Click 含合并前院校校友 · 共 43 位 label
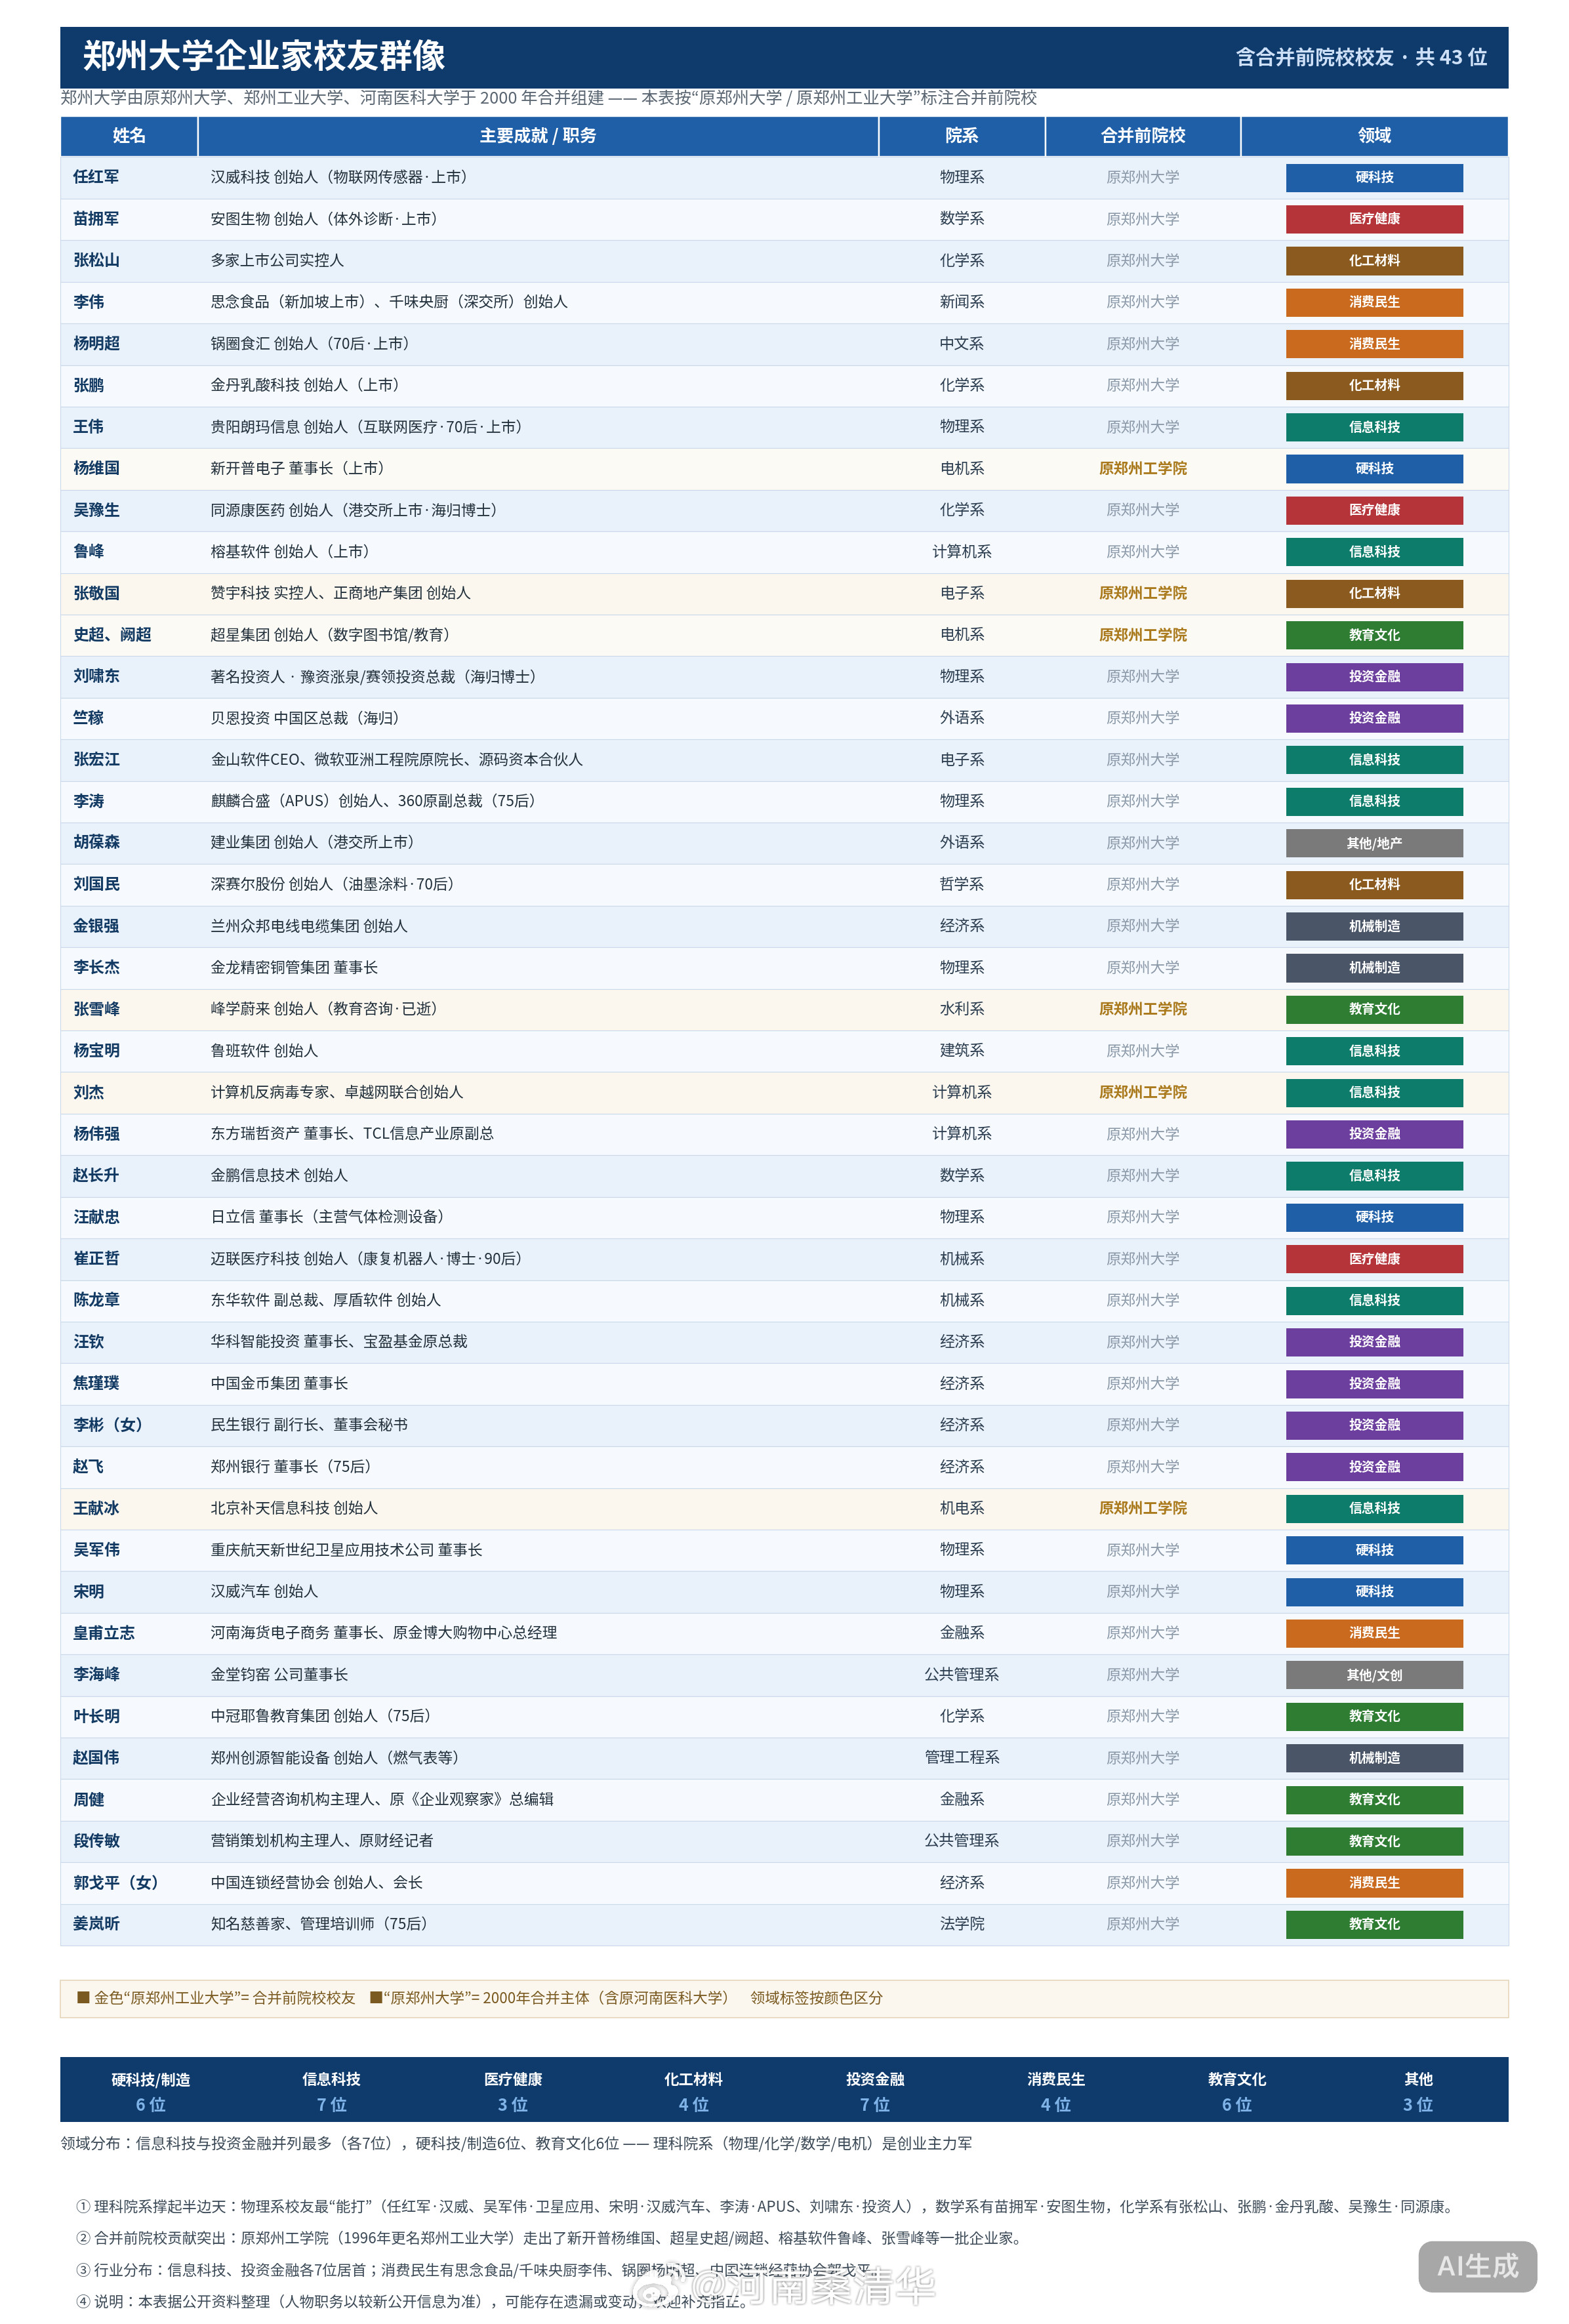1569x2324 pixels. 1361,57
